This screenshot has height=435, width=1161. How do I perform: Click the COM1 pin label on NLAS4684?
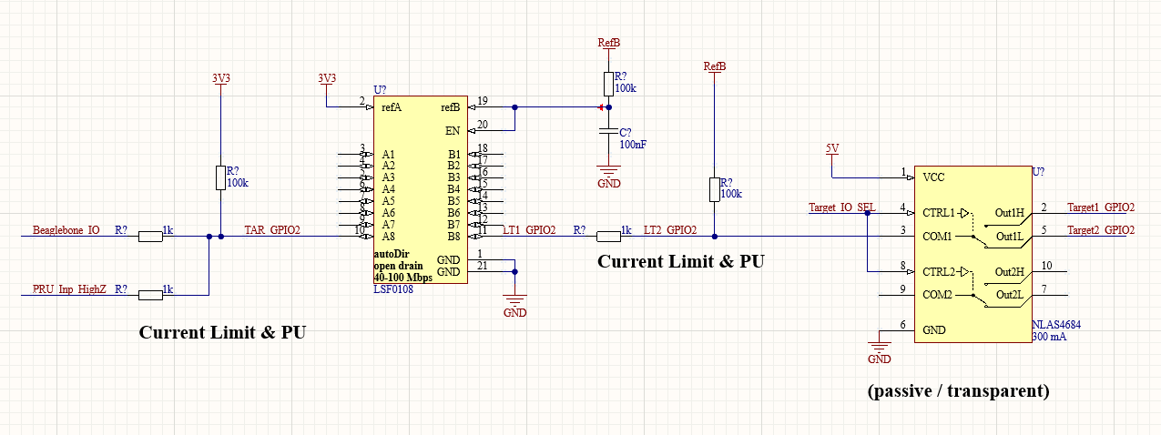pos(937,237)
